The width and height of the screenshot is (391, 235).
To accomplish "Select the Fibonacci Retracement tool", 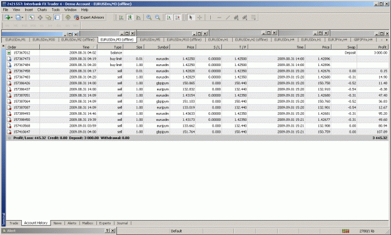I will click(x=245, y=17).
